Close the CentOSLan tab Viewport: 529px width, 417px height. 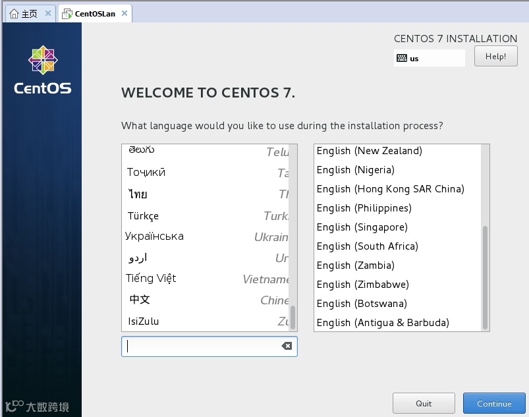coord(125,13)
